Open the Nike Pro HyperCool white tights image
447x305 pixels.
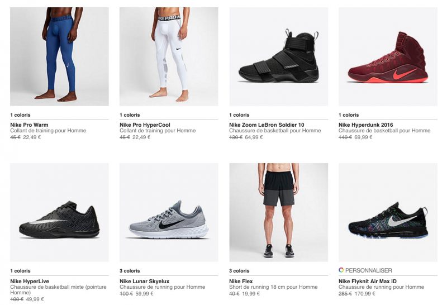point(169,56)
